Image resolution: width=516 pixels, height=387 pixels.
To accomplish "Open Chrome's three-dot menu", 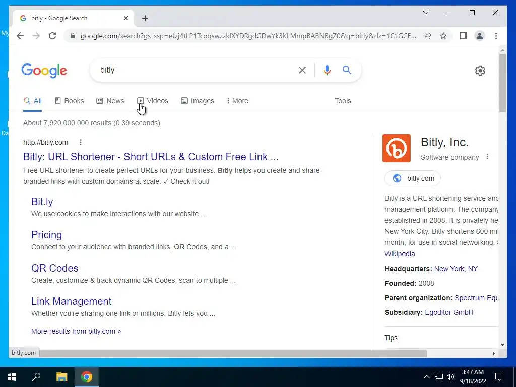I will 496,36.
